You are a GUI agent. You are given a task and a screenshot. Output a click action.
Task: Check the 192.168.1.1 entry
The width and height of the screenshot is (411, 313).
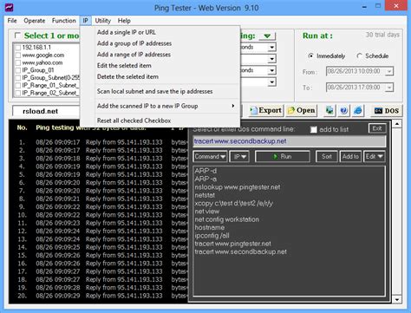tap(18, 48)
